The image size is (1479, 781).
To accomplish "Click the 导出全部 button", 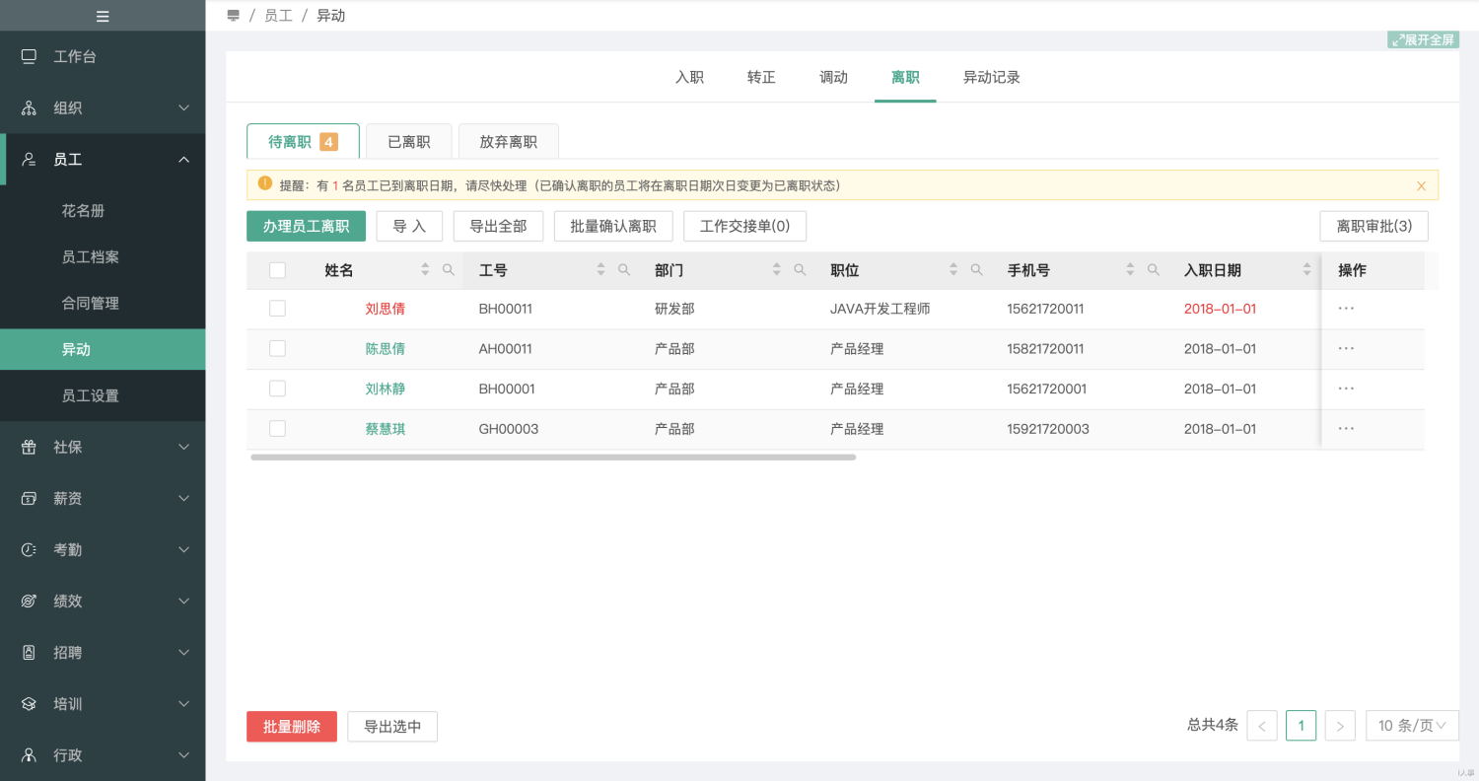I will click(498, 226).
